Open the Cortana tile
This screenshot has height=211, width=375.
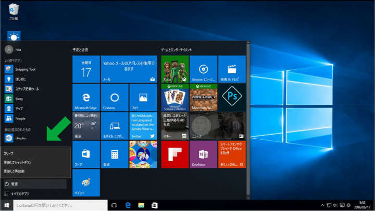click(115, 98)
